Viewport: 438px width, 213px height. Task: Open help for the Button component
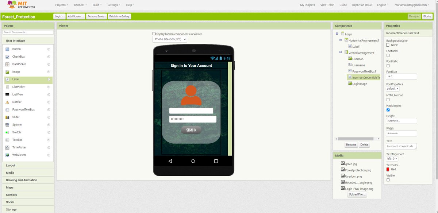point(49,49)
